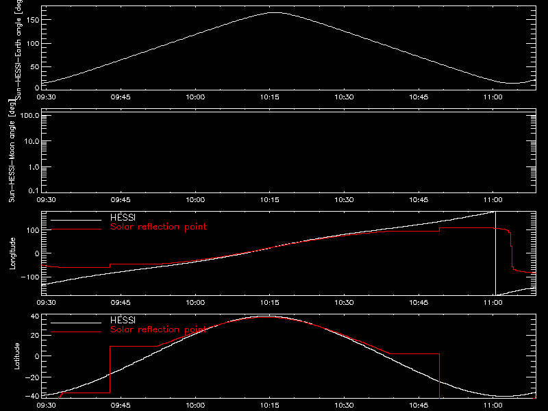The height and width of the screenshot is (411, 548).
Task: Click the 10.0 tick on Moon angle axis
Action: pos(32,141)
